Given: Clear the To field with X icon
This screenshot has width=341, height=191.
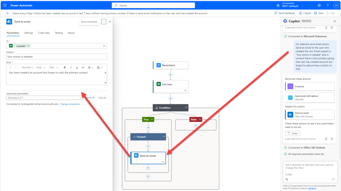Looking at the screenshot, I should pyautogui.click(x=104, y=46).
